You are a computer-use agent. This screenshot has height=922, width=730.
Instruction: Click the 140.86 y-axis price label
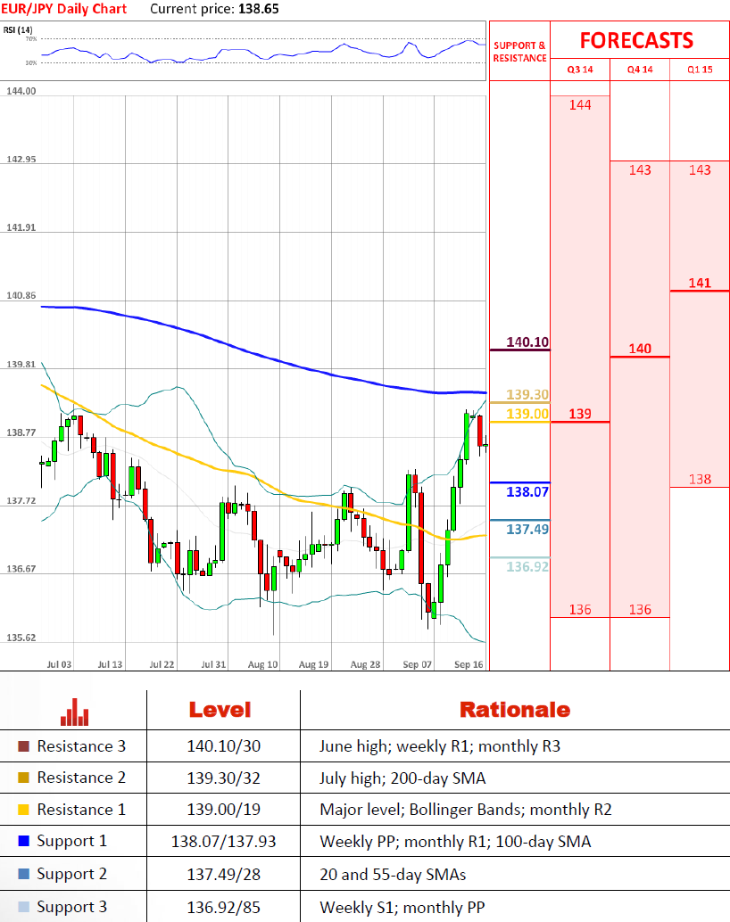point(21,296)
